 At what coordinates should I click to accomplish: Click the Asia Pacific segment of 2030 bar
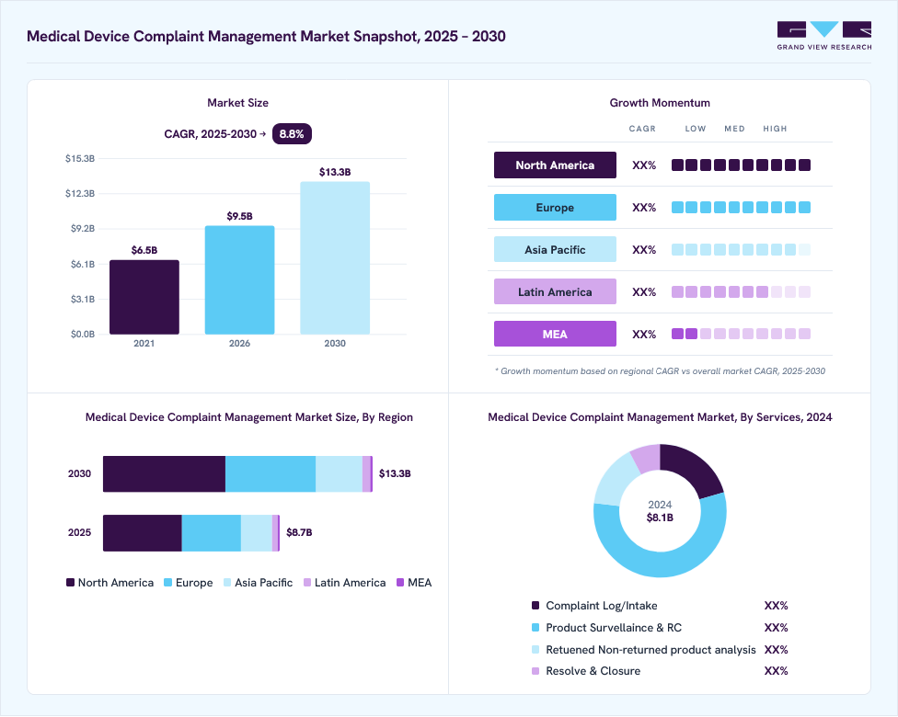point(339,473)
